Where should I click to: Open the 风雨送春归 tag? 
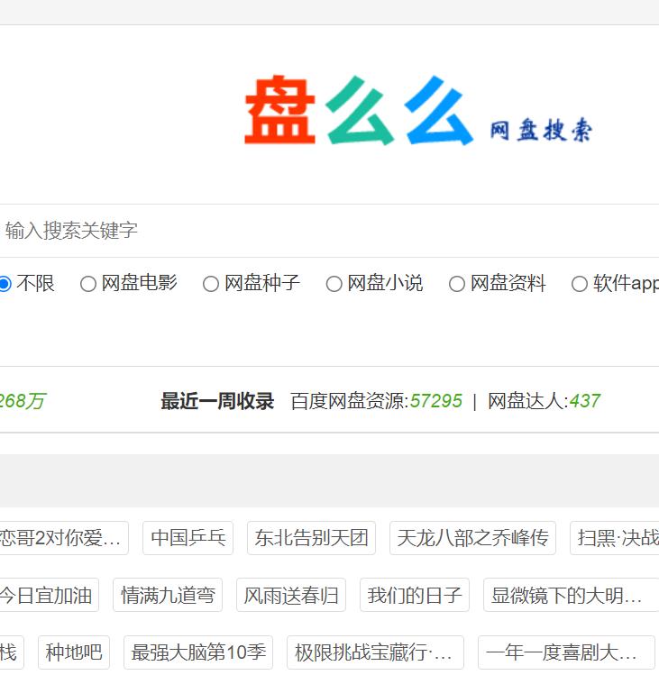tap(291, 595)
